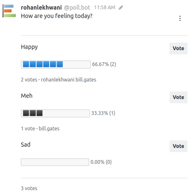
Task: Click the 0.00% (0) result label
Action: click(101, 162)
